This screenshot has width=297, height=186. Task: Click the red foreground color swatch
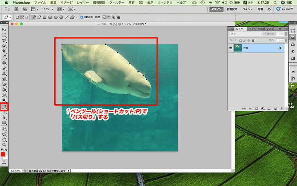[3, 154]
